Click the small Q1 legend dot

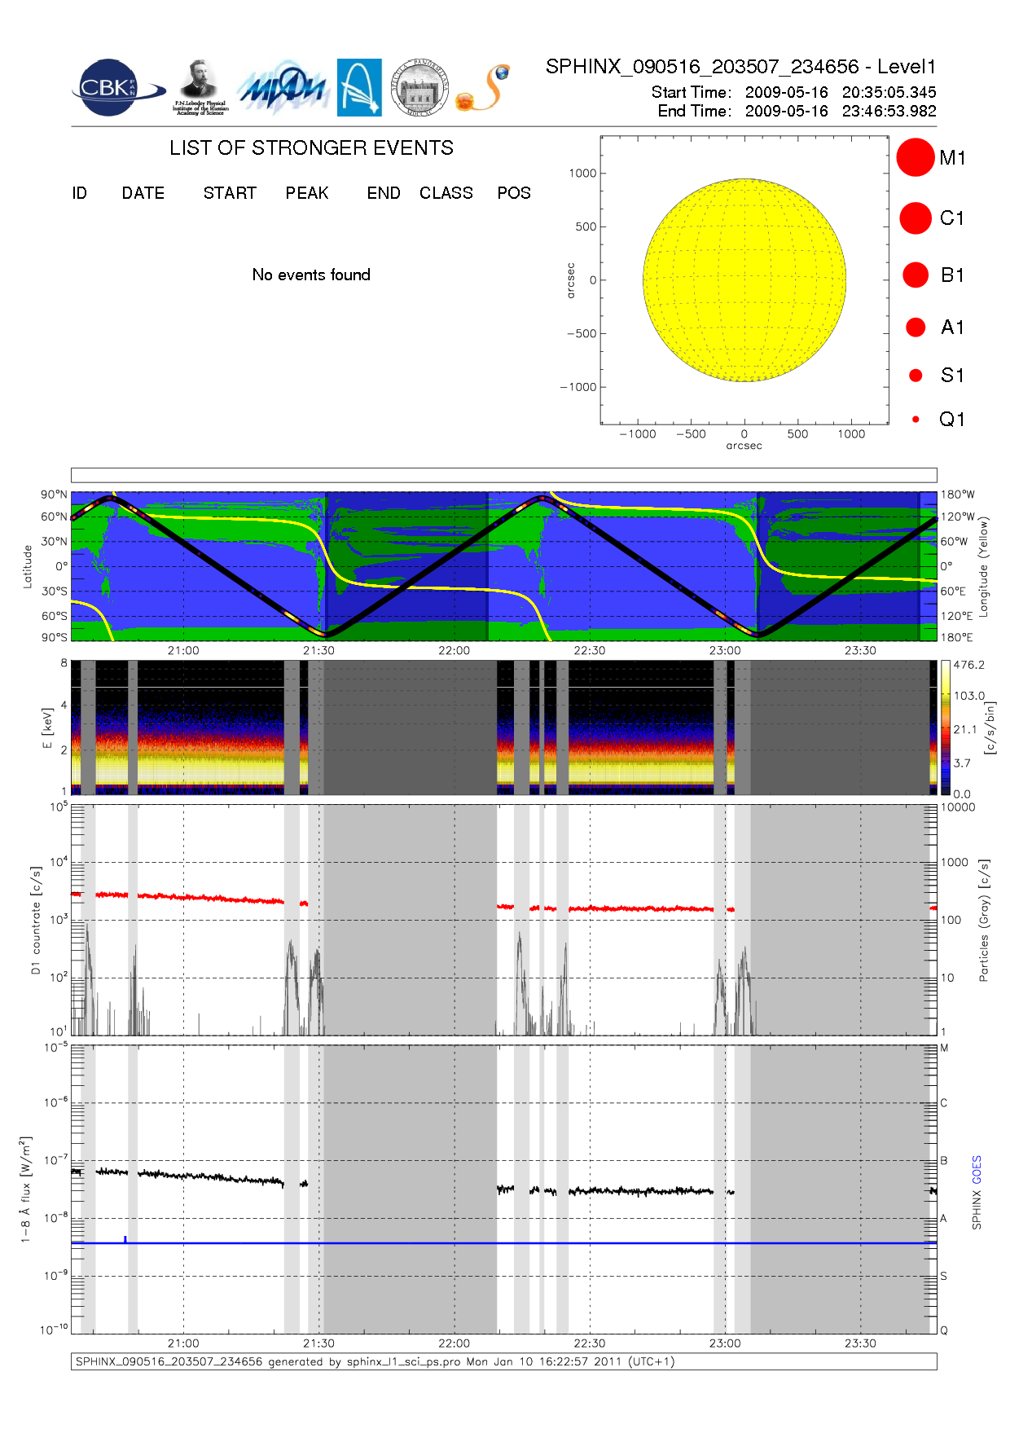pos(916,420)
